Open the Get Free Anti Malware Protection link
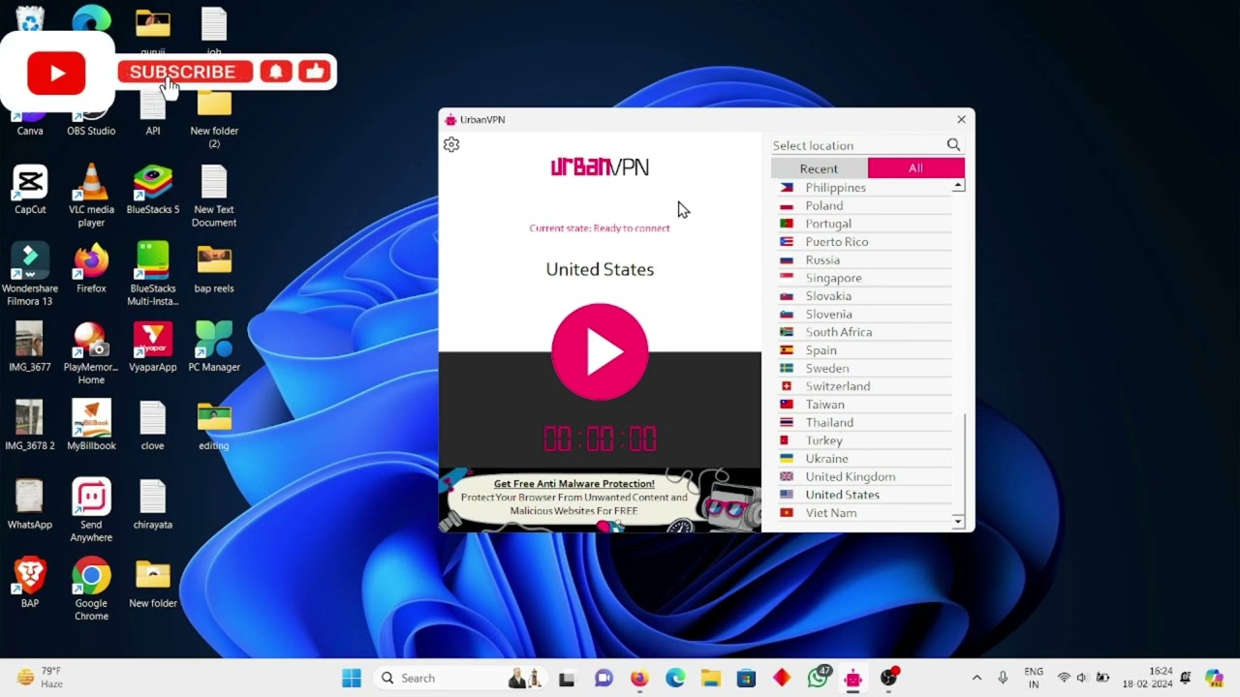 point(573,483)
